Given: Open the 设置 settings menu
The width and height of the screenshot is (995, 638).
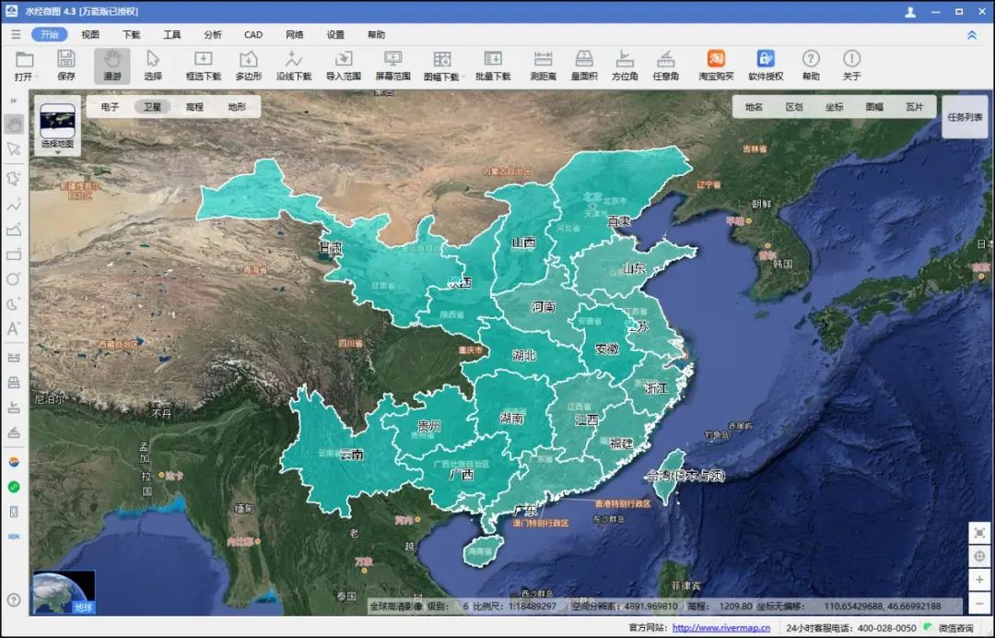Looking at the screenshot, I should pos(335,34).
